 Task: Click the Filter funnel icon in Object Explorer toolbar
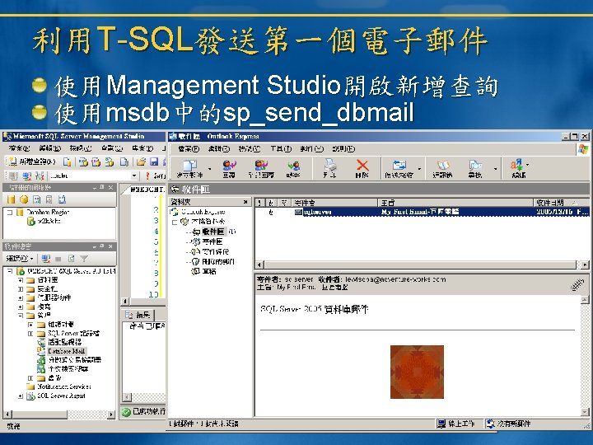[84, 259]
